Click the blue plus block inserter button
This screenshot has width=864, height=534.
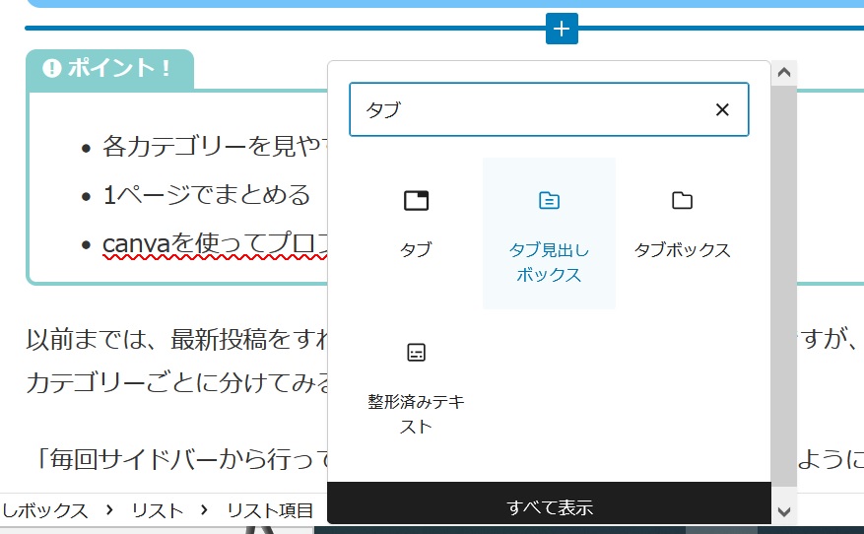click(x=562, y=29)
